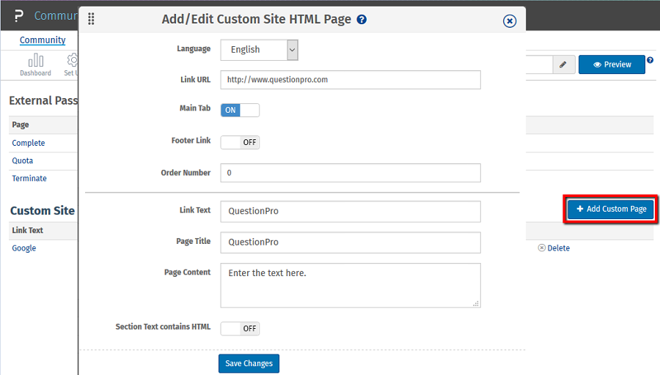This screenshot has height=375, width=660.
Task: Click the Link URL input field
Action: [350, 80]
